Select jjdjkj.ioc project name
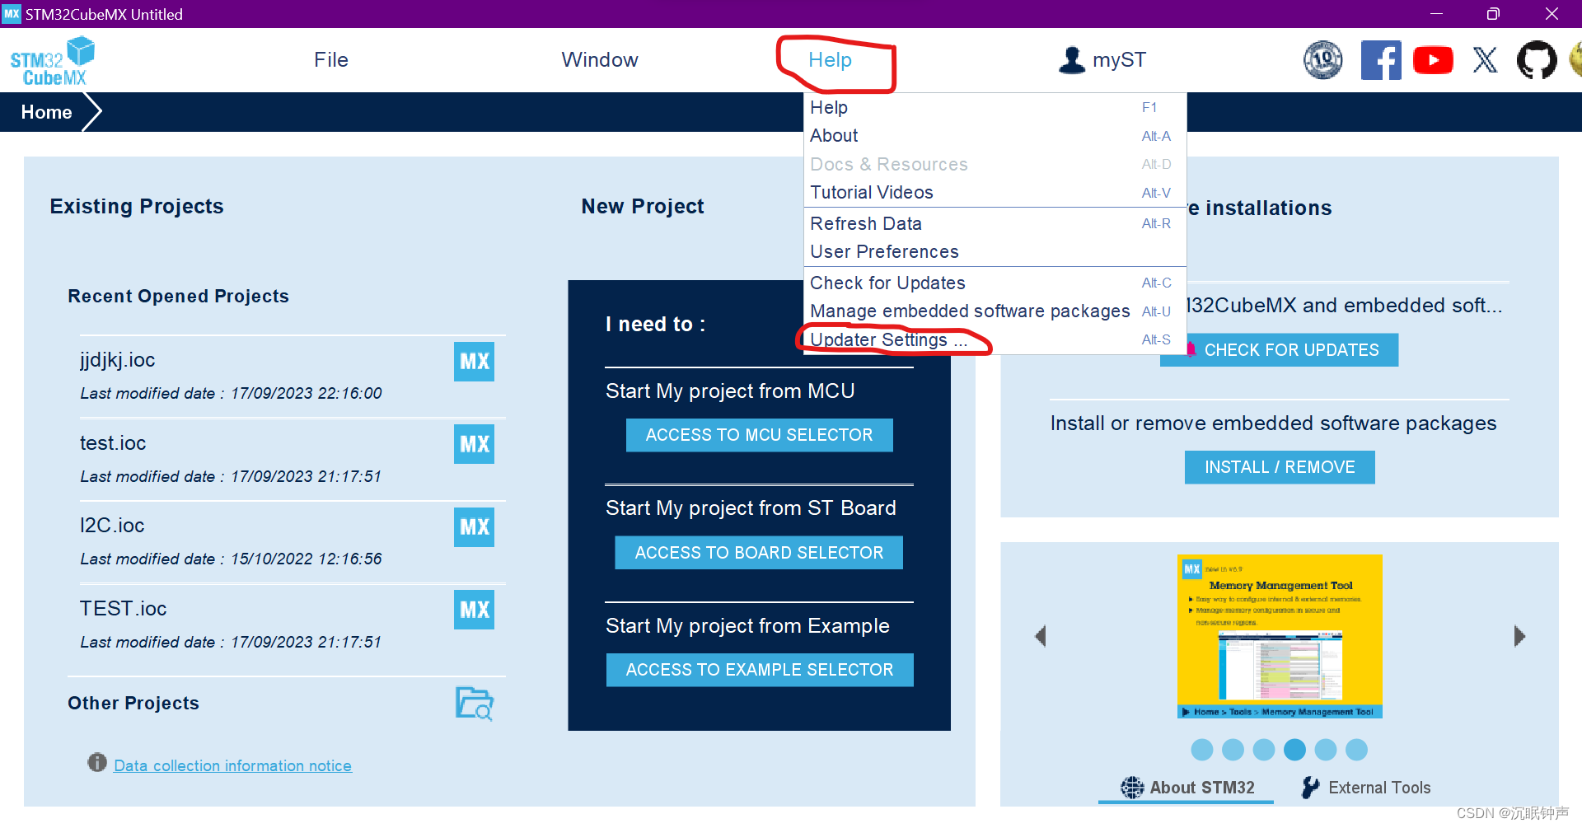Viewport: 1582px width, 828px height. 117,360
